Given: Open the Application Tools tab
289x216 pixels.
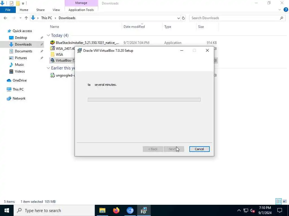Looking at the screenshot, I should pyautogui.click(x=81, y=10).
